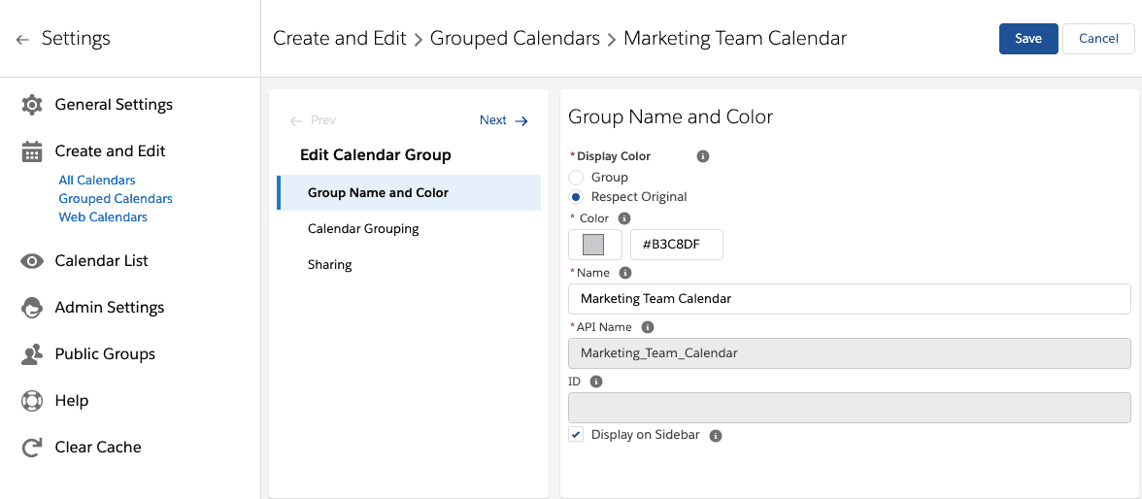Click the #B3C8DF hex color field
1142x499 pixels.
click(677, 245)
